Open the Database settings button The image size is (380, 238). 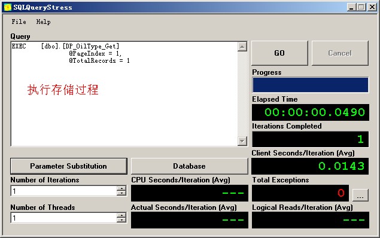190,166
